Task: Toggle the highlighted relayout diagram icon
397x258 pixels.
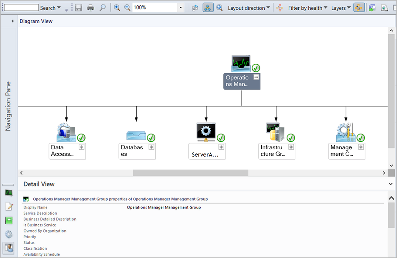Action: (x=208, y=7)
